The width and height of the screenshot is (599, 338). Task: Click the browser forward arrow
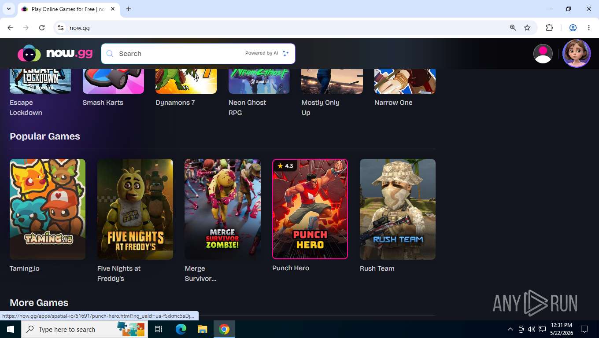click(26, 28)
